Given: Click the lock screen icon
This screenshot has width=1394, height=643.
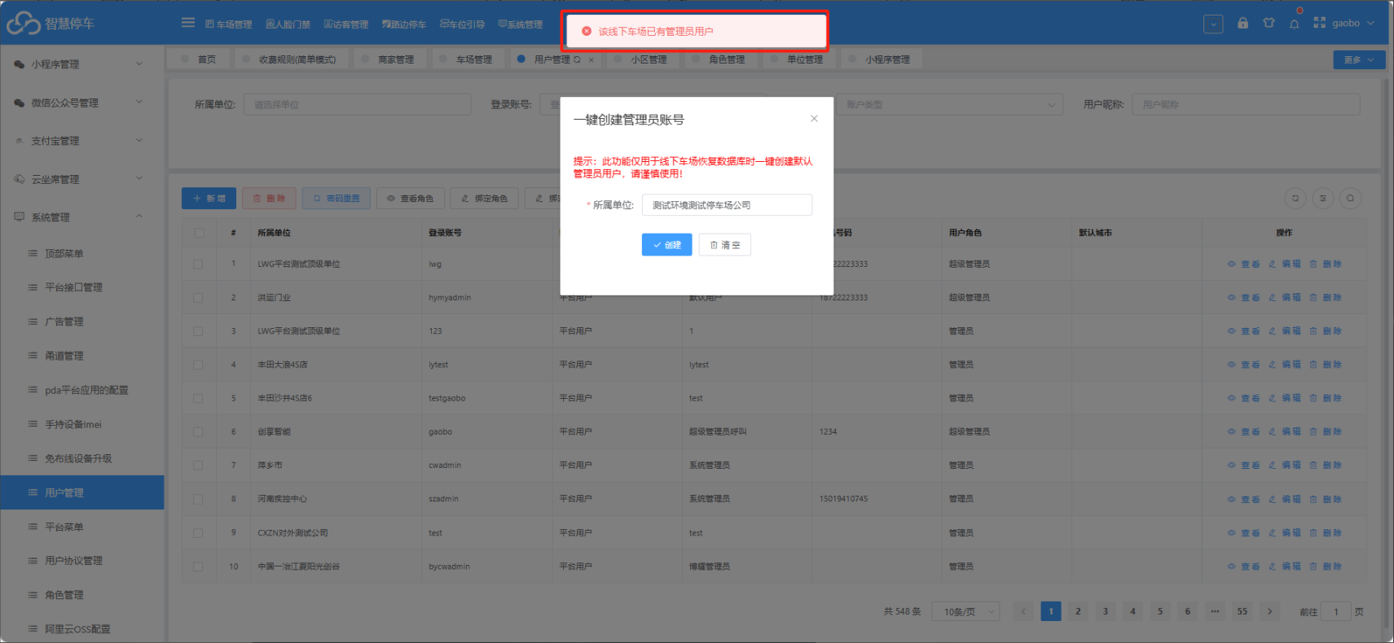Looking at the screenshot, I should [1242, 23].
